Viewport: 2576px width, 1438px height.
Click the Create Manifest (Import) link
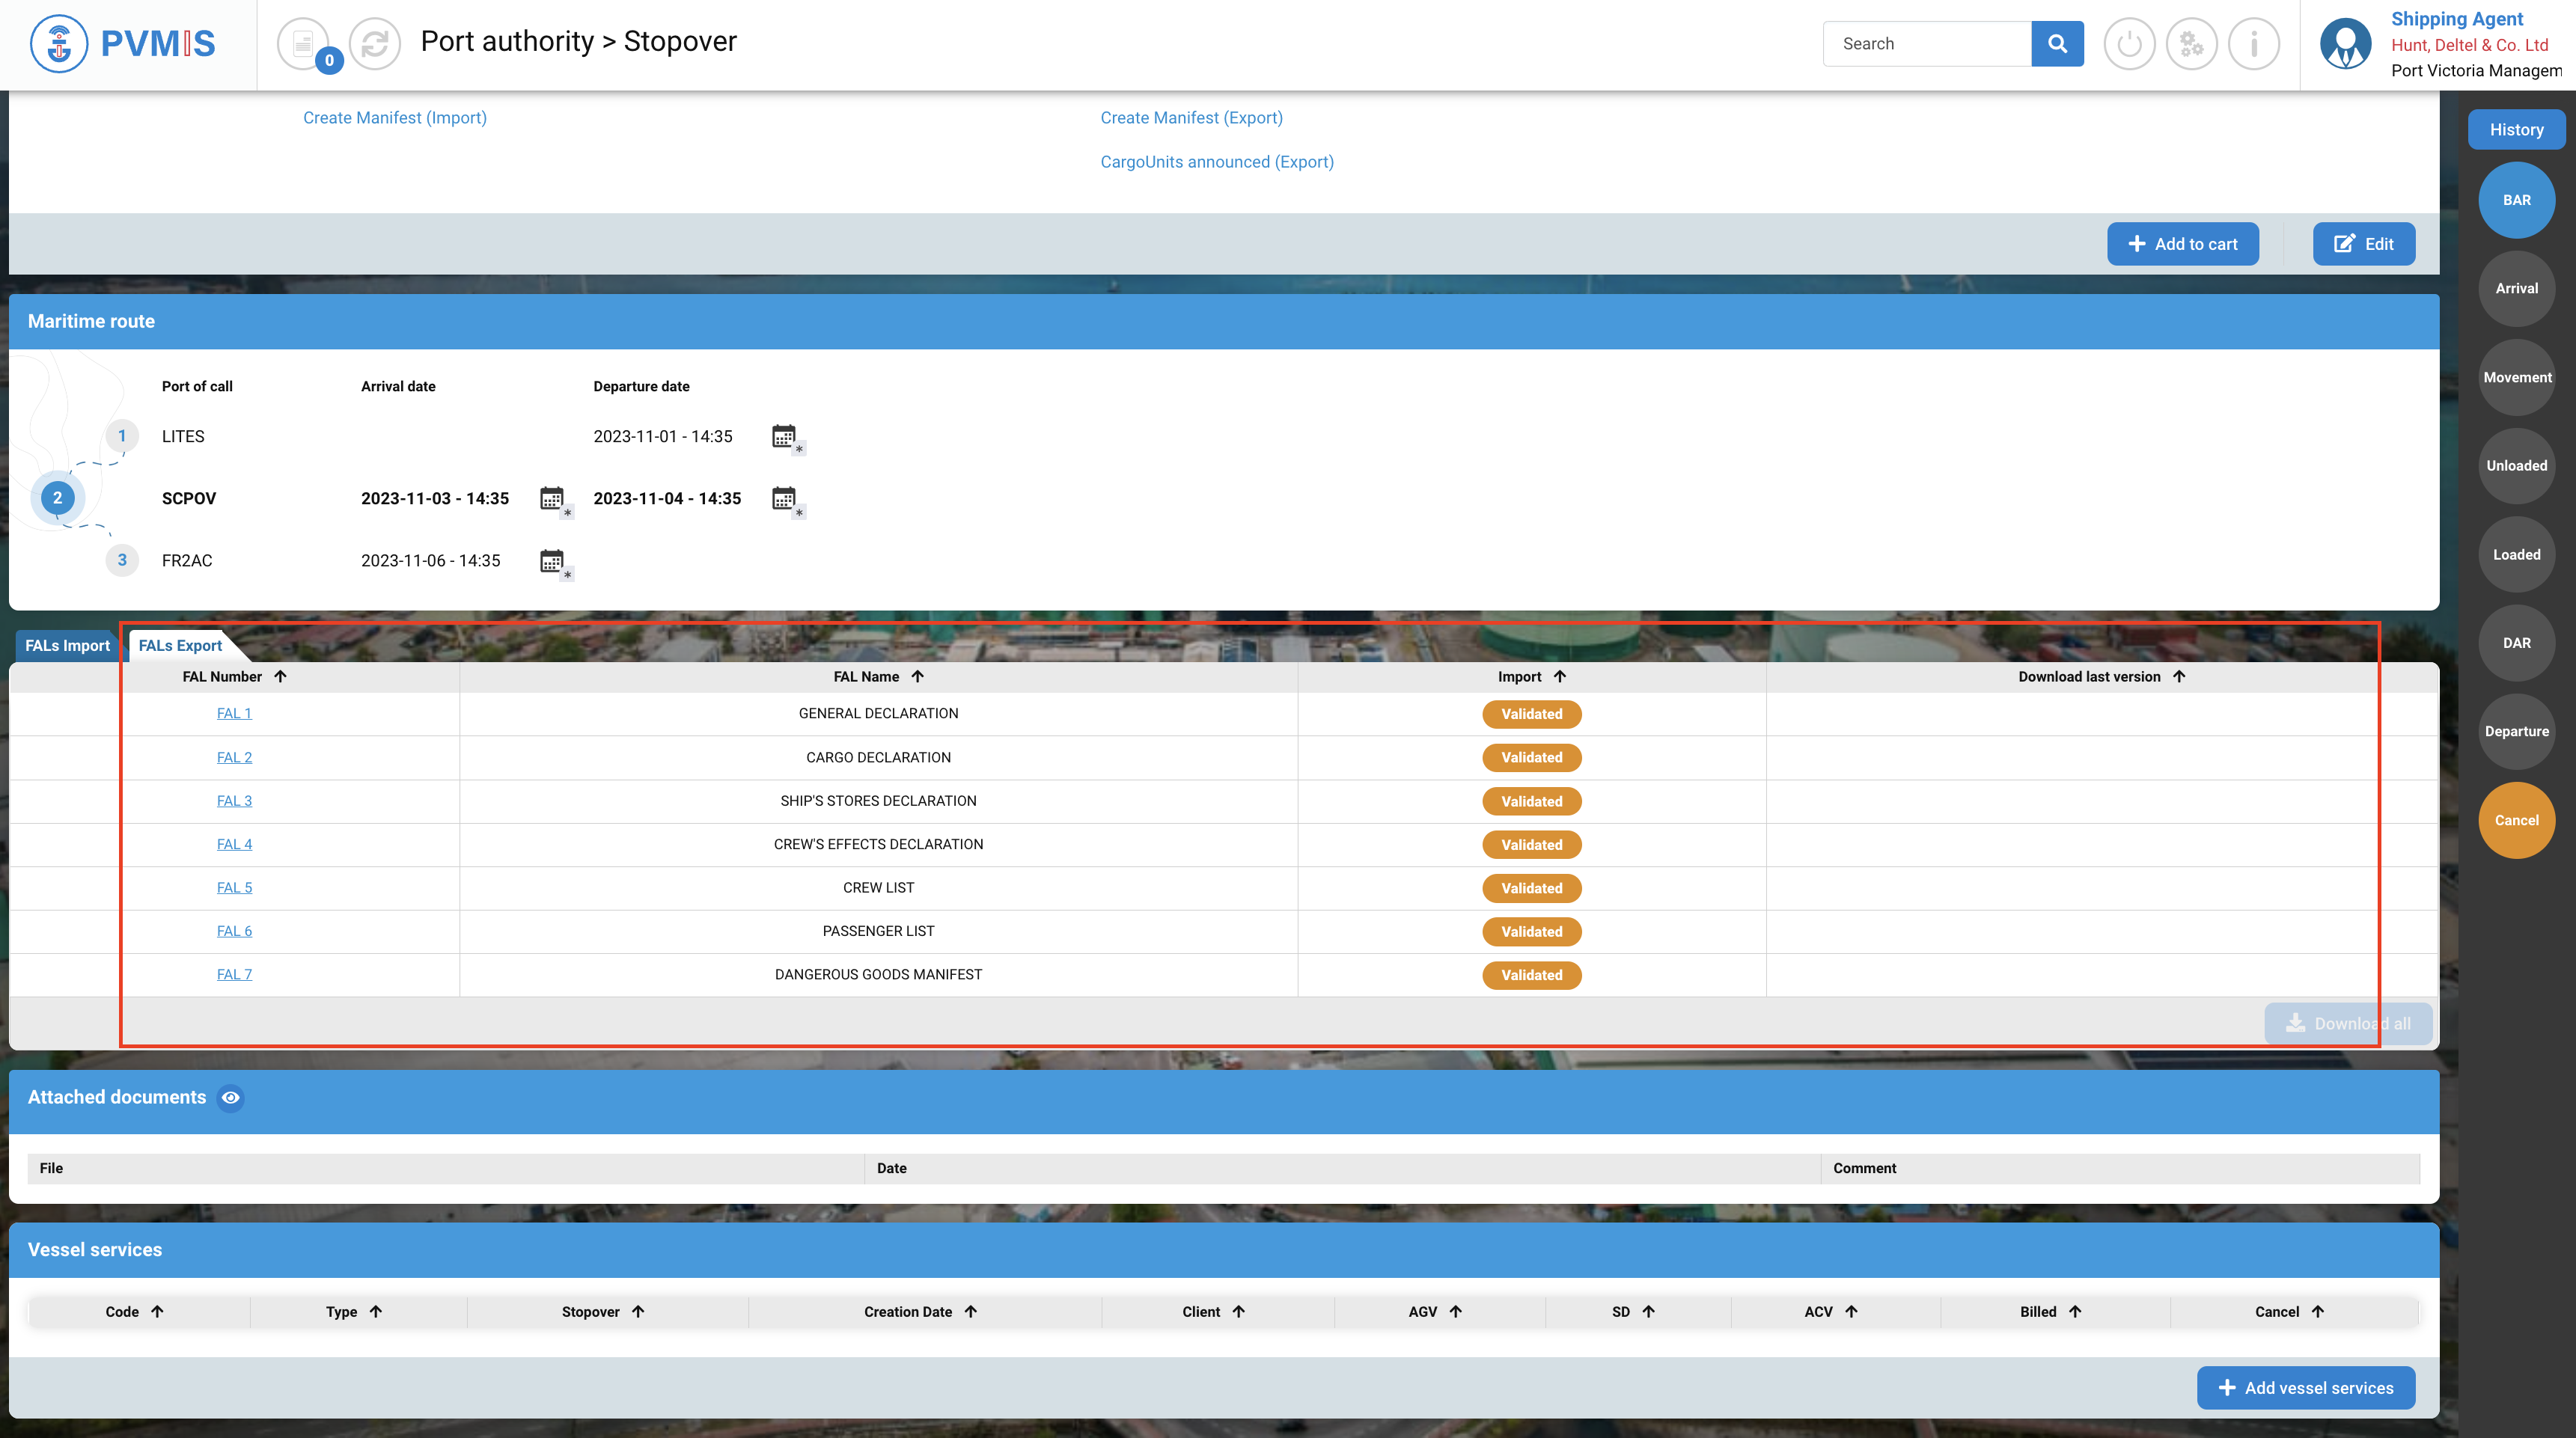pos(395,118)
